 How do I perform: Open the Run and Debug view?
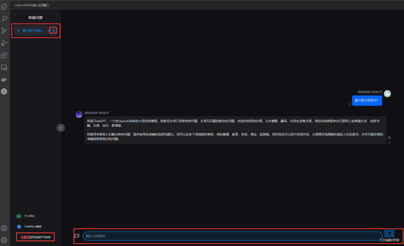point(5,43)
